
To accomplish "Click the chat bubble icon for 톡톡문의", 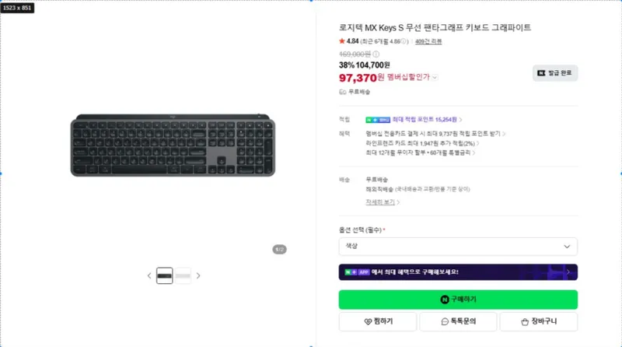I will point(445,321).
